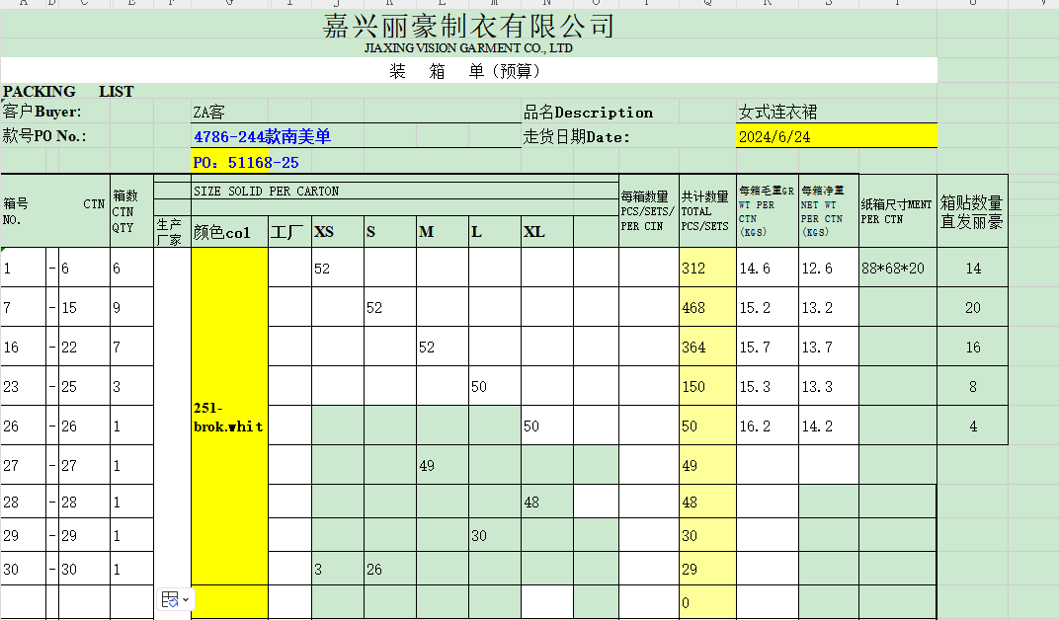Click the gross weight cell 16.2

(x=767, y=426)
